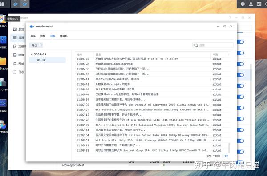Screen dimensions: 267x176
Task: Switch to the 进程 tab
Action: pyautogui.click(x=43, y=36)
